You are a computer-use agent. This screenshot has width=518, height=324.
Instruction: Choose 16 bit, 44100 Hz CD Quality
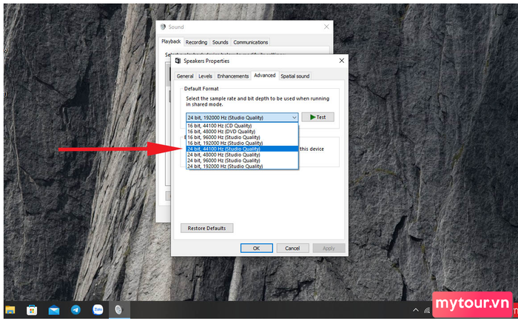tap(242, 126)
